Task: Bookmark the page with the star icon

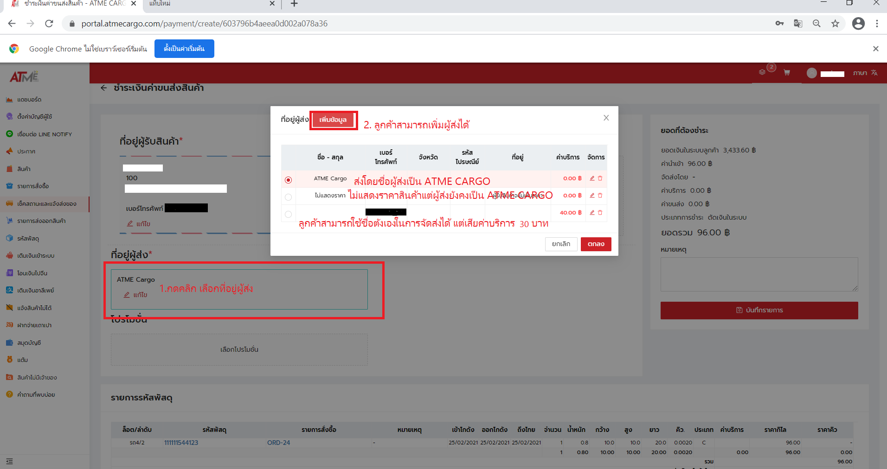Action: [x=835, y=23]
